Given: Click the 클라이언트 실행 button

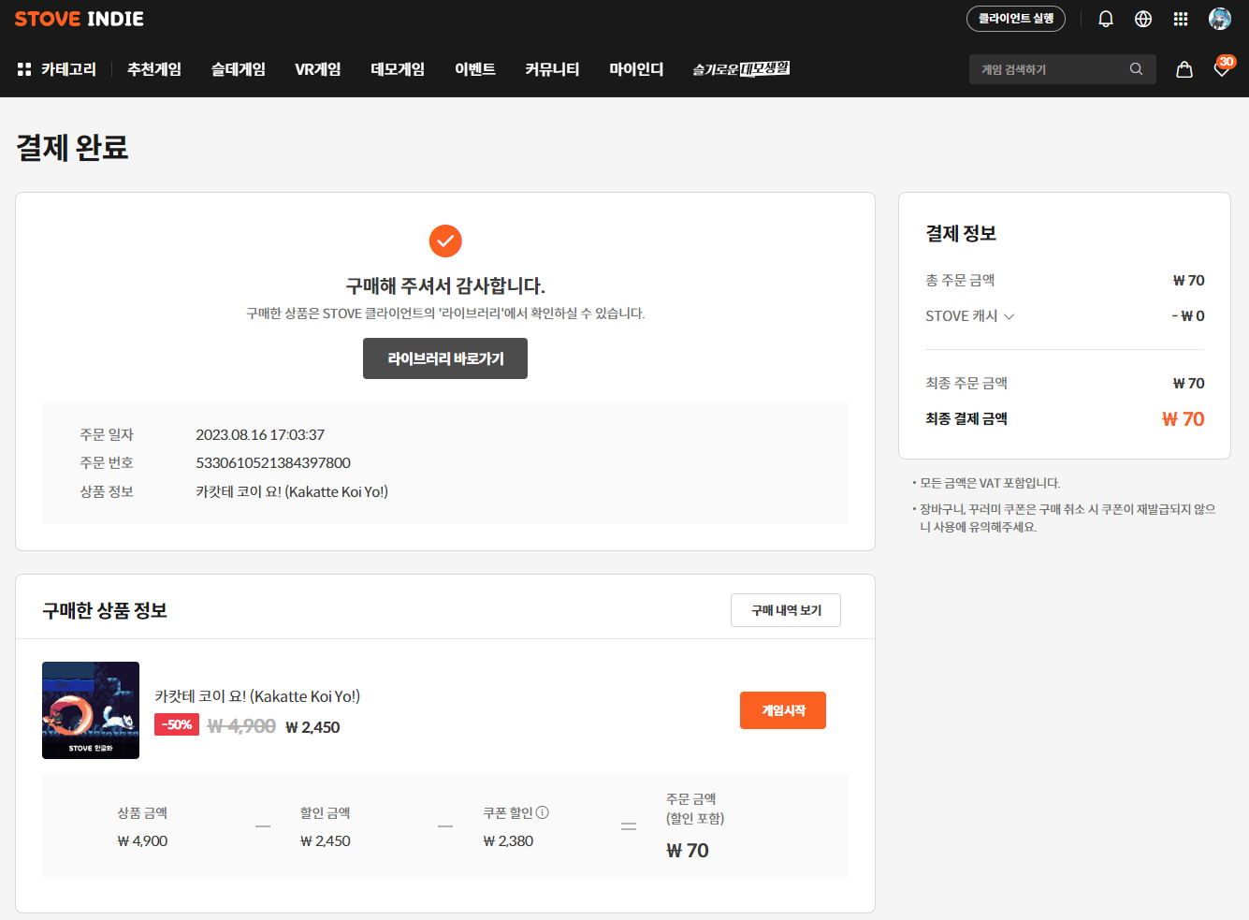Looking at the screenshot, I should point(1015,19).
